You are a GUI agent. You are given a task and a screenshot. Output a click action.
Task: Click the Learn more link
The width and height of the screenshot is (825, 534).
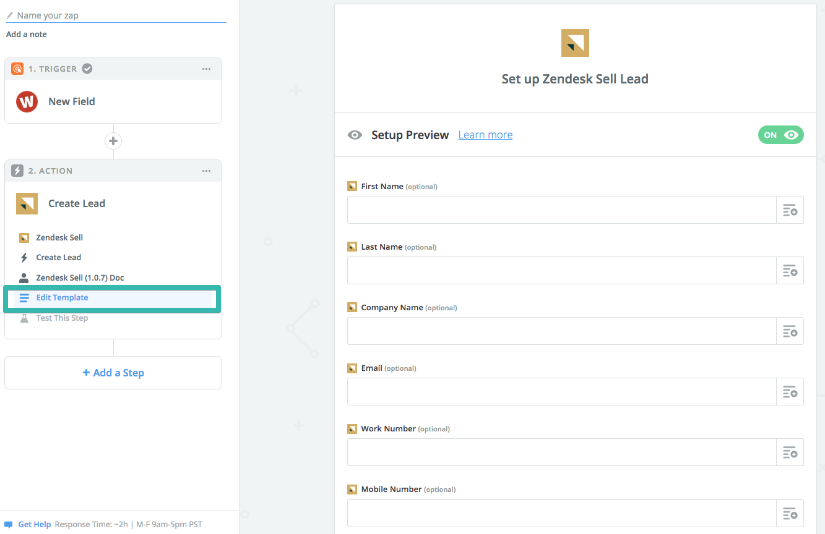[x=485, y=135]
